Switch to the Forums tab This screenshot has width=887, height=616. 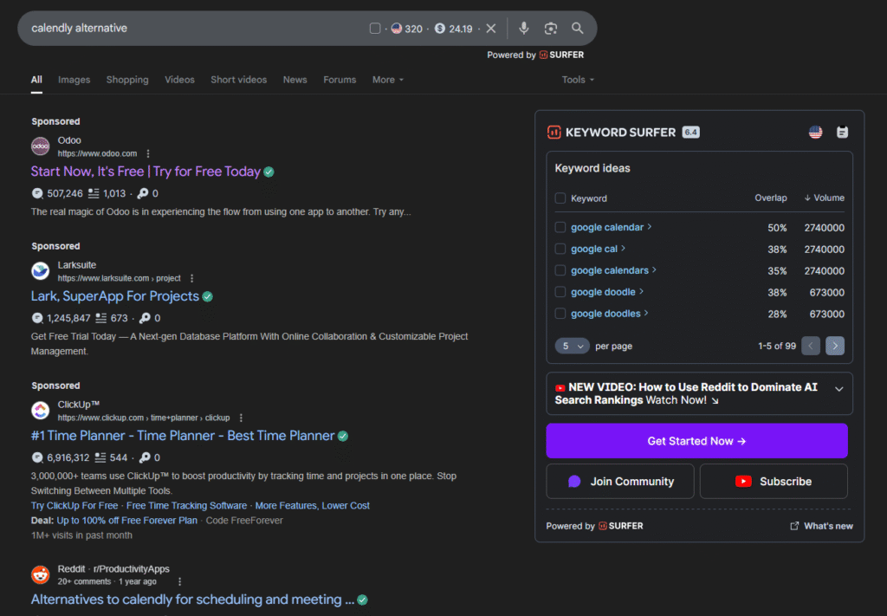click(340, 80)
